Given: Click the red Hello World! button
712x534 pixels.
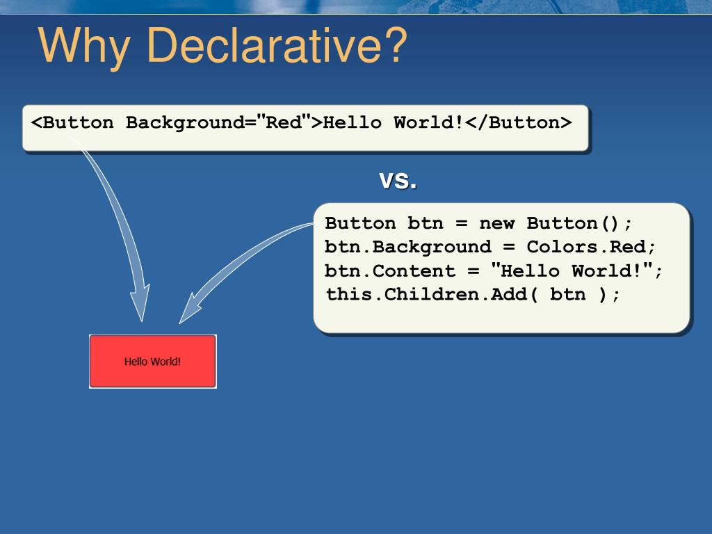Looking at the screenshot, I should tap(152, 362).
